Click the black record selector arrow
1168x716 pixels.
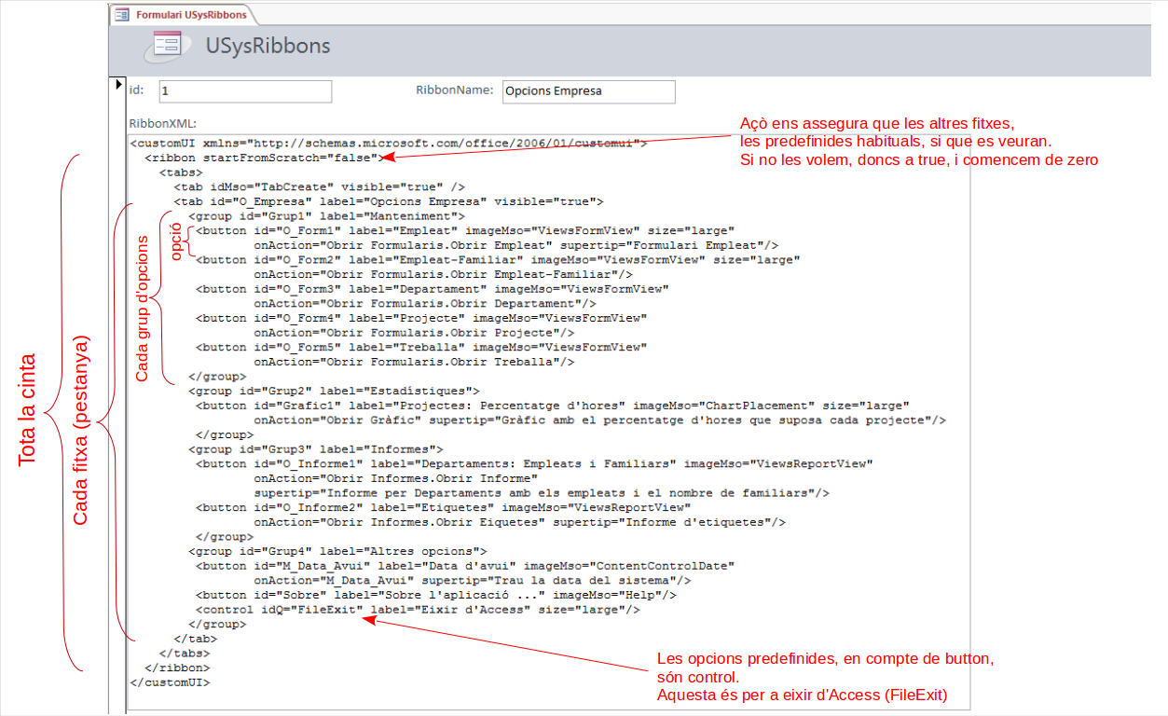117,85
